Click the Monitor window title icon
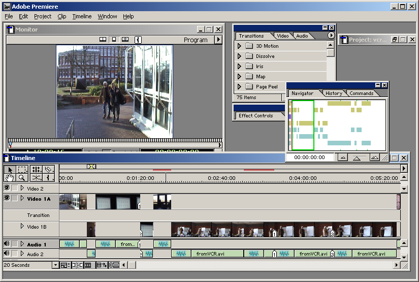This screenshot has height=282, width=419. pos(11,29)
